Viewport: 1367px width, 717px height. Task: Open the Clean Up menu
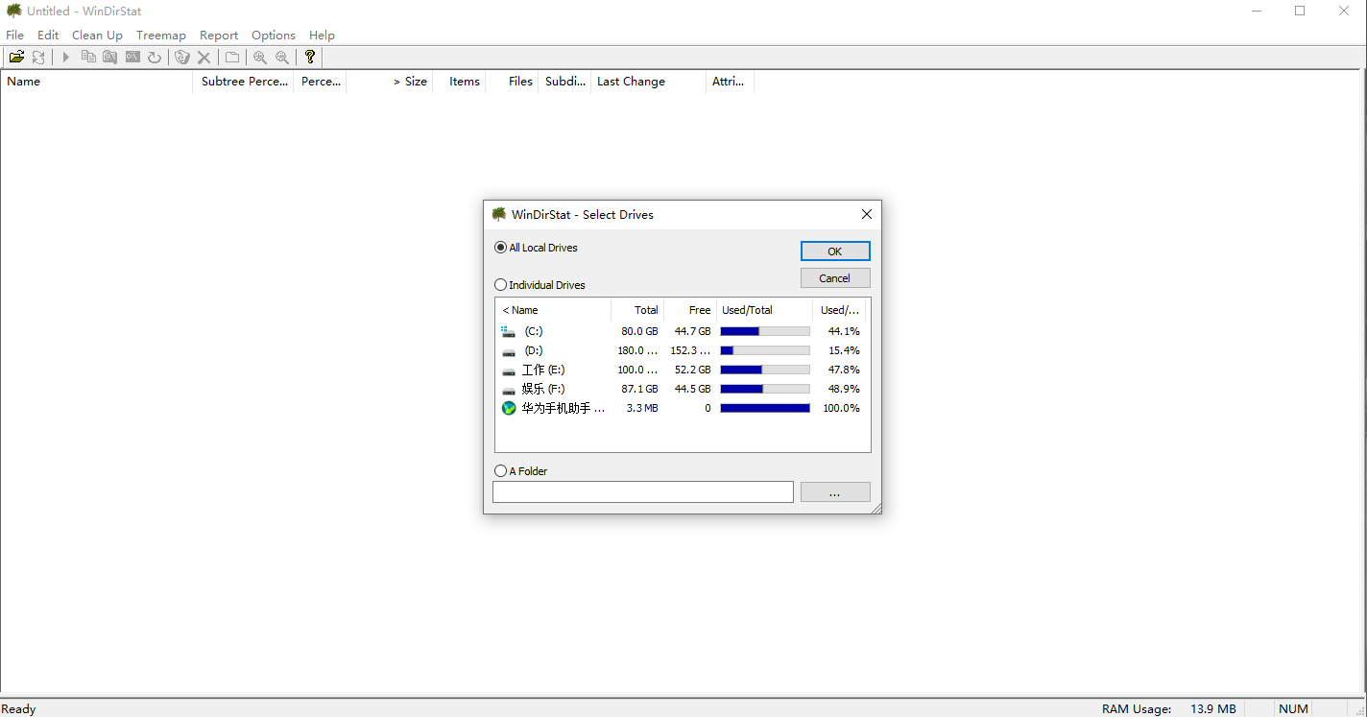pyautogui.click(x=97, y=35)
